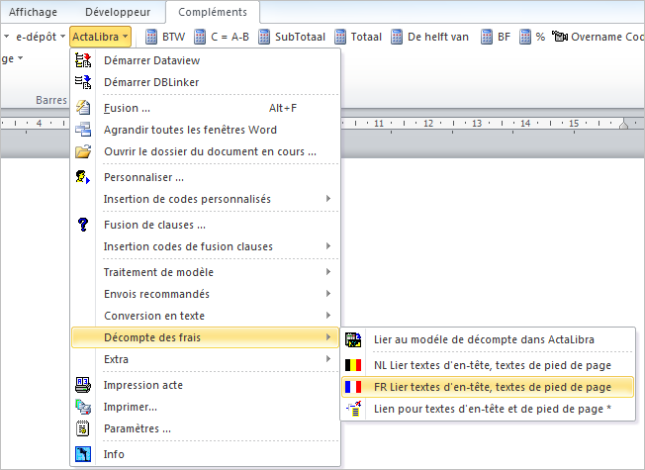Open the ActaLibra dropdown menu

tap(100, 37)
